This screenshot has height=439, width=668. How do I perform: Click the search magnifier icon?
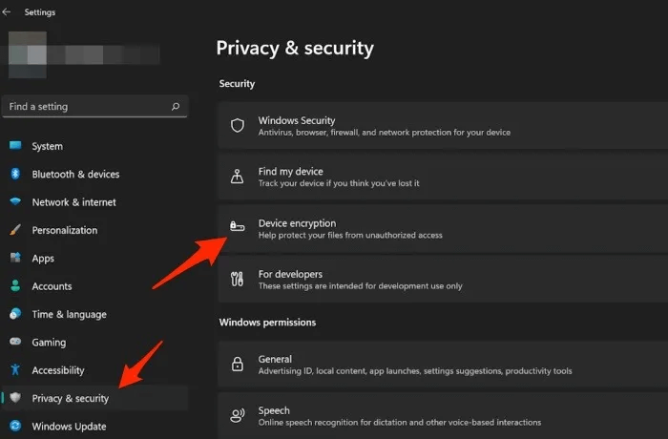(175, 107)
